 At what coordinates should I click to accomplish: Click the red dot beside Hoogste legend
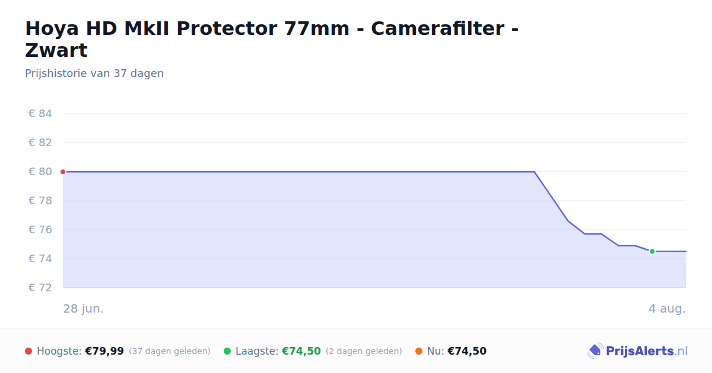pyautogui.click(x=28, y=351)
